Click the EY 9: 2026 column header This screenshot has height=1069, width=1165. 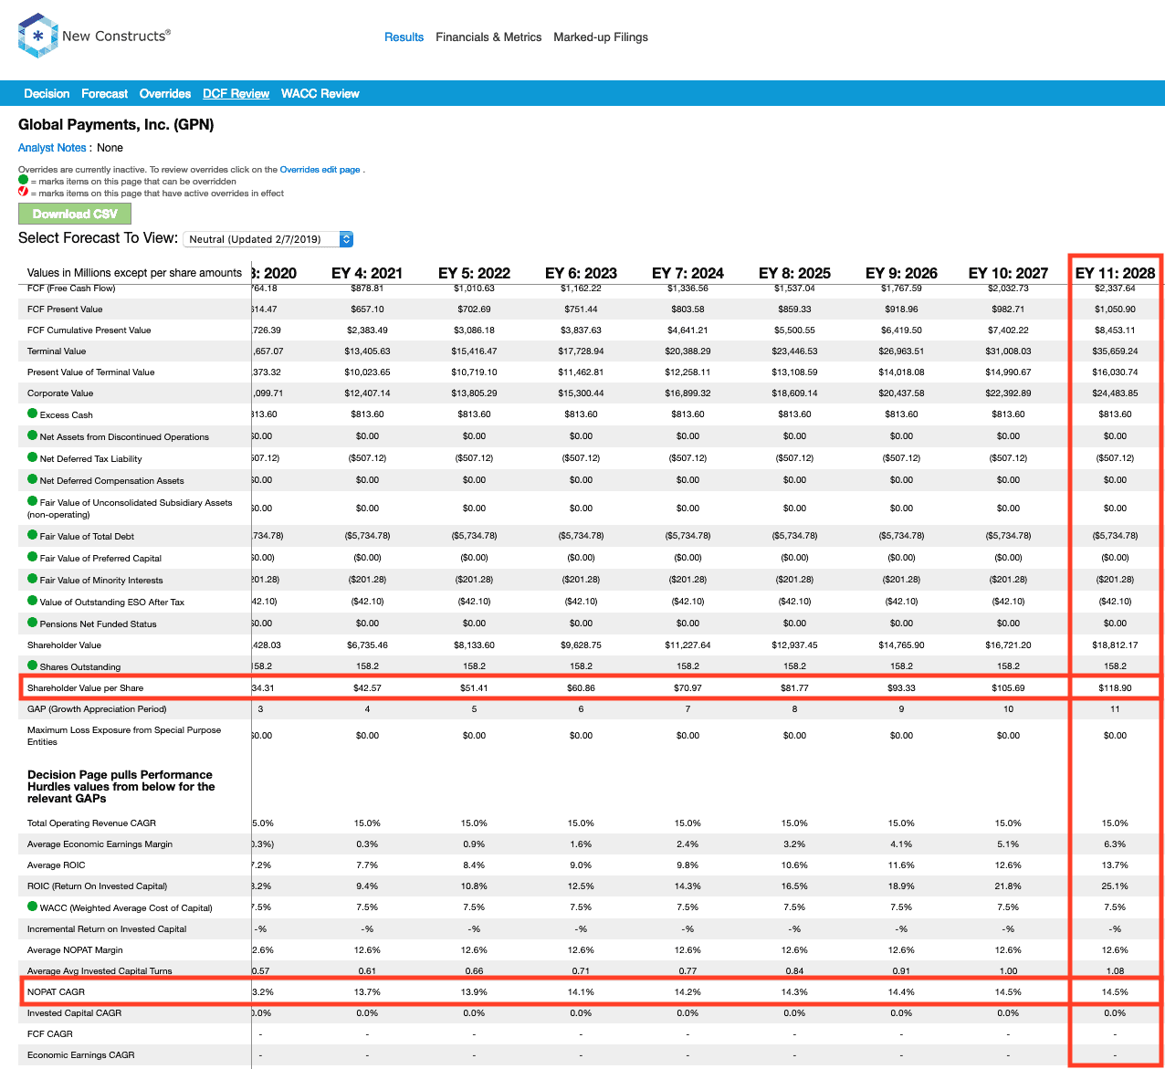click(901, 273)
